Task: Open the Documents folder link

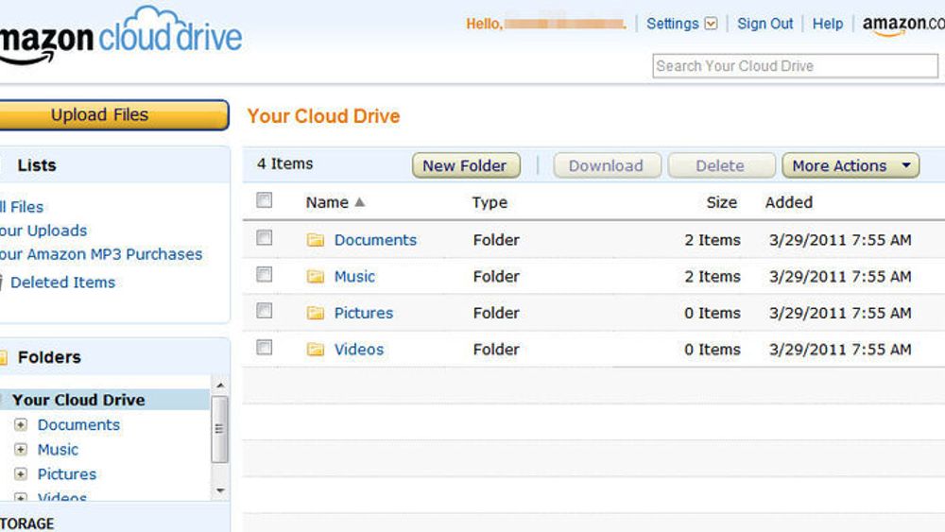Action: pyautogui.click(x=375, y=240)
